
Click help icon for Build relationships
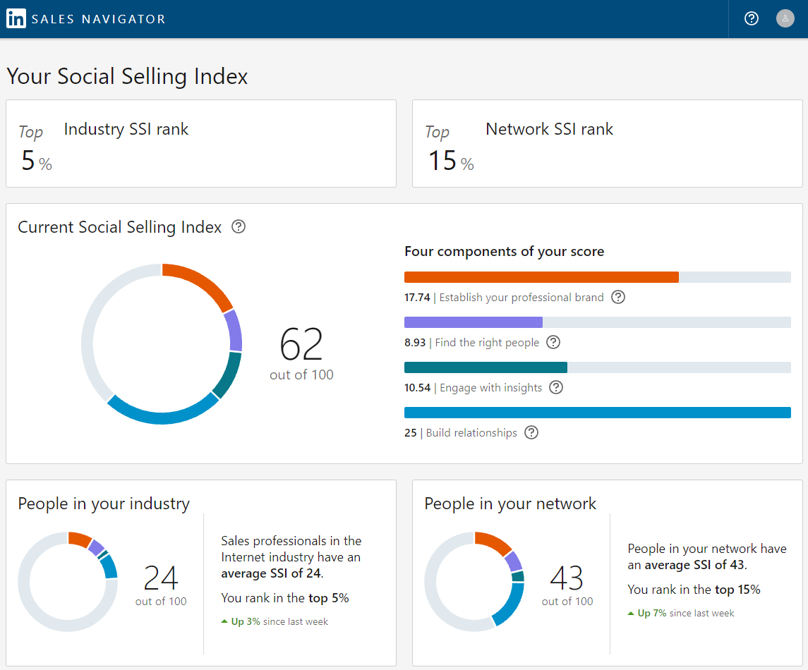pyautogui.click(x=531, y=432)
